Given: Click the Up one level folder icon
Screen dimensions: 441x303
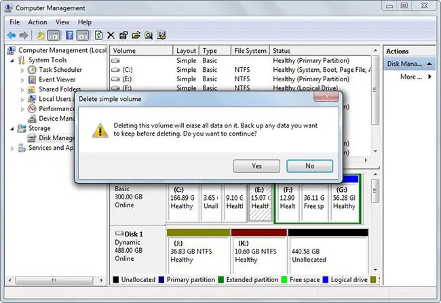Looking at the screenshot, I should 41,35.
